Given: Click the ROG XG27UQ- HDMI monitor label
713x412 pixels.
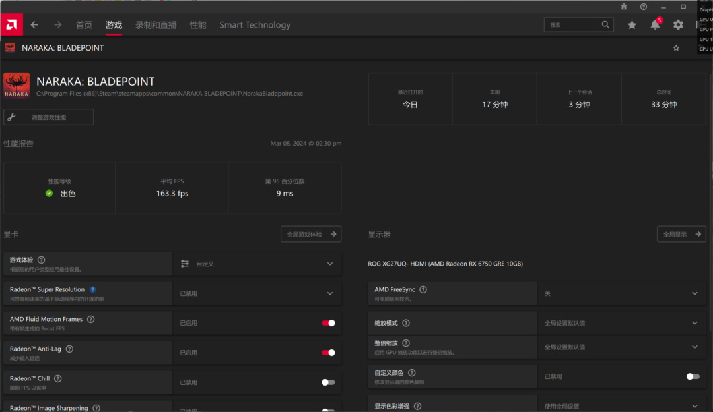Looking at the screenshot, I should tap(445, 264).
